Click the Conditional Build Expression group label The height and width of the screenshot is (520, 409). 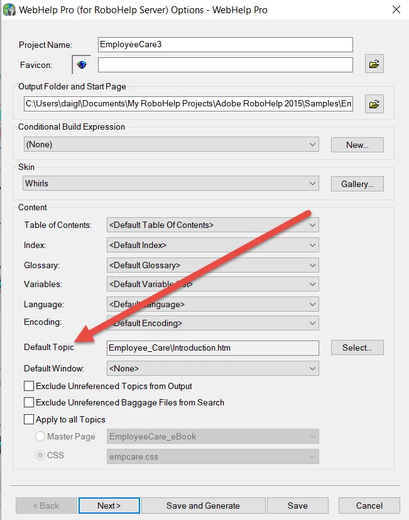pyautogui.click(x=72, y=127)
